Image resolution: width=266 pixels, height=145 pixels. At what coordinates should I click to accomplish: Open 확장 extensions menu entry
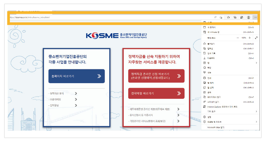[x=230, y=67]
